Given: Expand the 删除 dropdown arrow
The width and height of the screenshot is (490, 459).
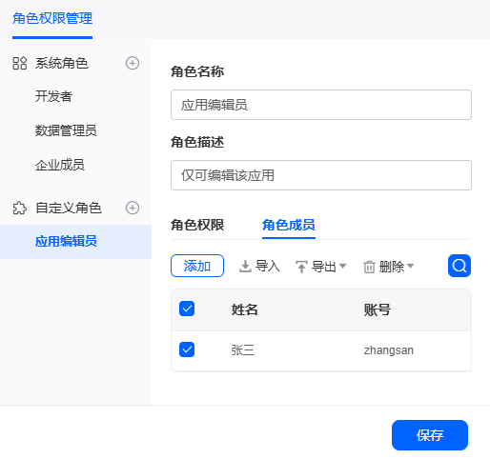Looking at the screenshot, I should [410, 266].
